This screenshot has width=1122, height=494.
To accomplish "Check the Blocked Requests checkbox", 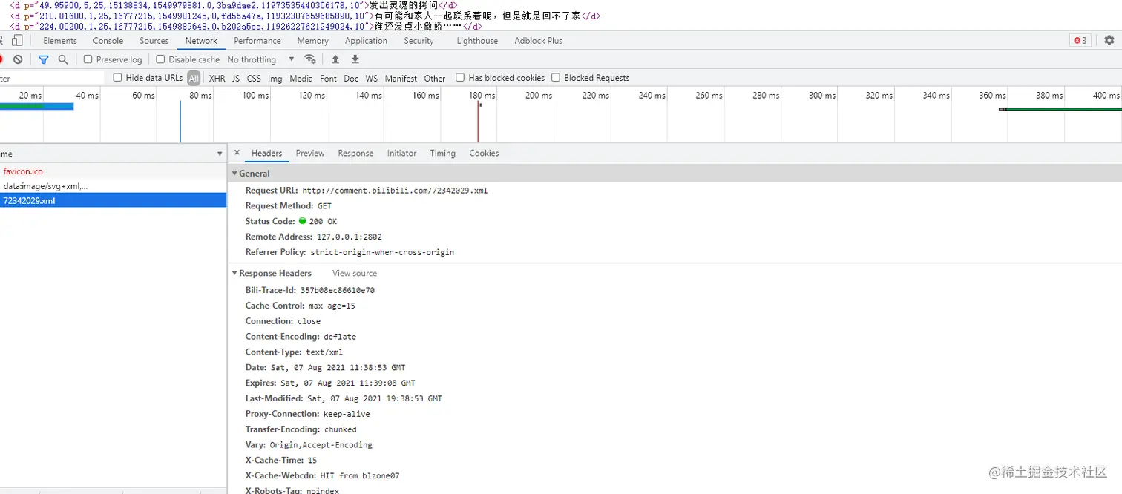I will pos(556,77).
